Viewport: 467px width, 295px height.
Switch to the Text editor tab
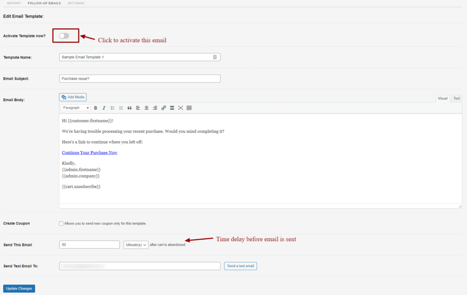click(457, 98)
